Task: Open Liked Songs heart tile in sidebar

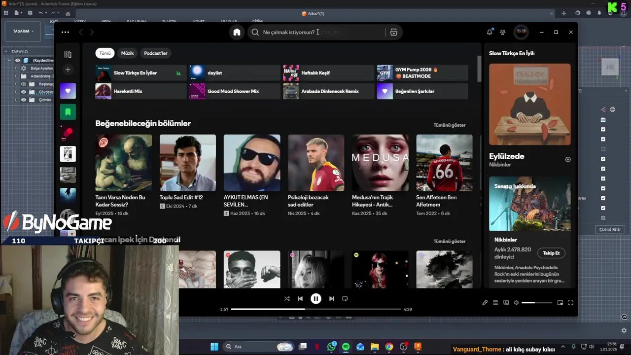Action: [x=68, y=91]
